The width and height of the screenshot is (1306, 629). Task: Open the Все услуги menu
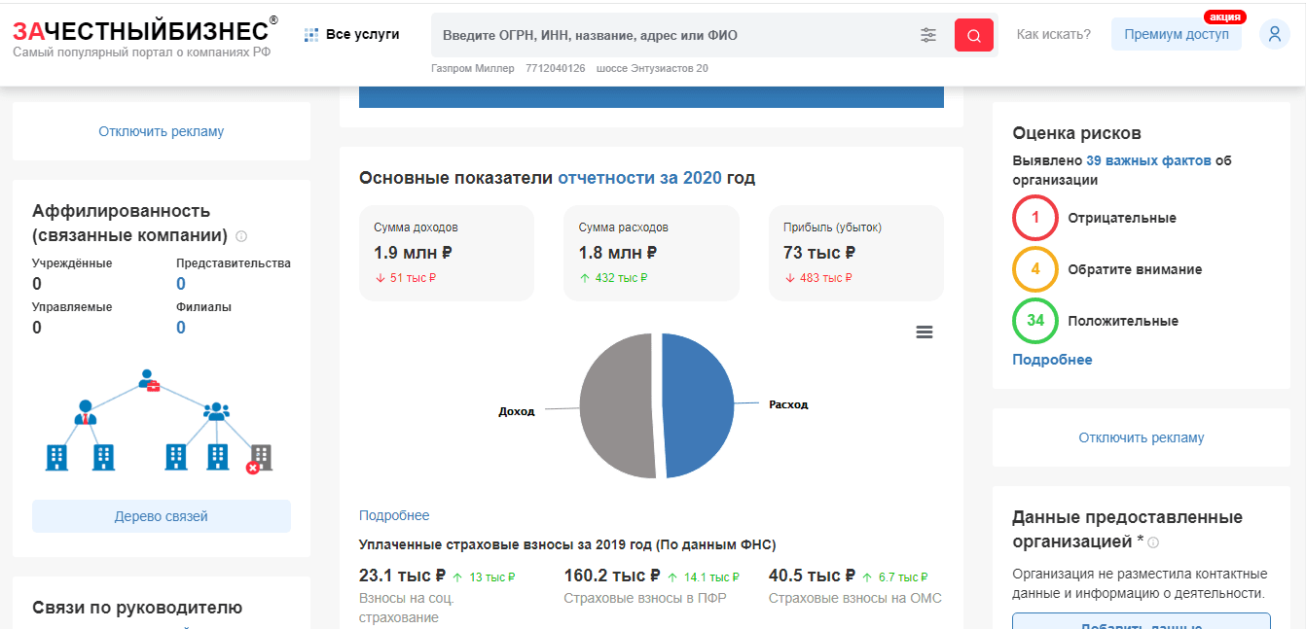pyautogui.click(x=364, y=33)
